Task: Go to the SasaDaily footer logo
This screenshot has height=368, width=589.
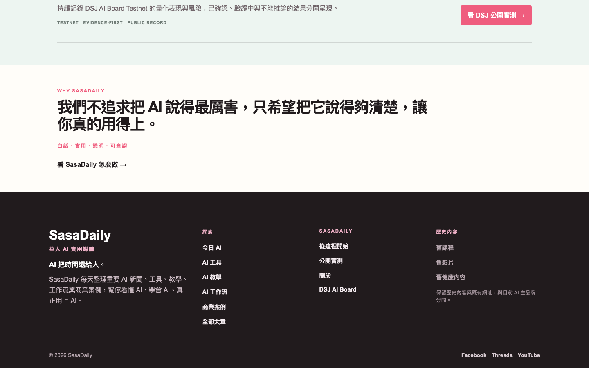Action: pyautogui.click(x=80, y=236)
